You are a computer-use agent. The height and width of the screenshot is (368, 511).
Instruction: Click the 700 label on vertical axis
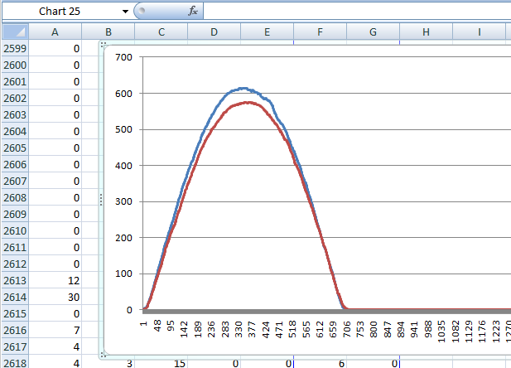(x=123, y=57)
